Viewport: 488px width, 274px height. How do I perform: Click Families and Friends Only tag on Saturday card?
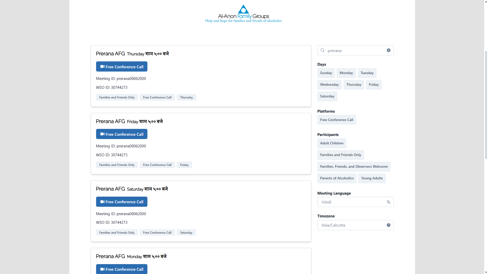tap(117, 233)
